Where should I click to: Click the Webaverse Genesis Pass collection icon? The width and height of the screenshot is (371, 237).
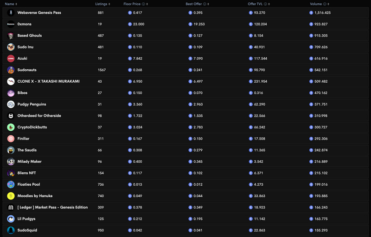(x=11, y=12)
